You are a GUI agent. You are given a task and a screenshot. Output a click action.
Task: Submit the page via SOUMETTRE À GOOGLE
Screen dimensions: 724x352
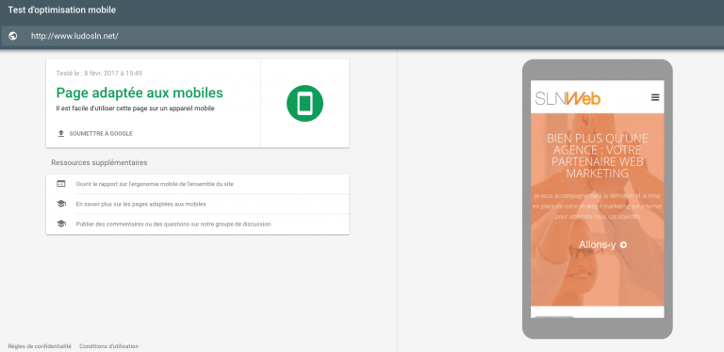click(101, 133)
